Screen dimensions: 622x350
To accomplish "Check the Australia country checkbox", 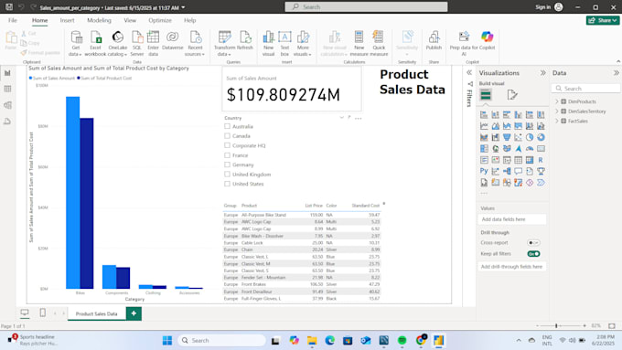I will 227,126.
